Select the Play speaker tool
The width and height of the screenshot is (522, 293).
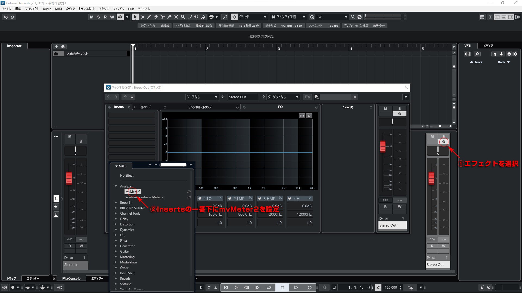pyautogui.click(x=196, y=17)
